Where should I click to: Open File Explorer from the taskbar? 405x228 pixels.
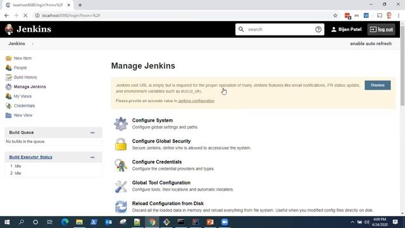point(79,222)
